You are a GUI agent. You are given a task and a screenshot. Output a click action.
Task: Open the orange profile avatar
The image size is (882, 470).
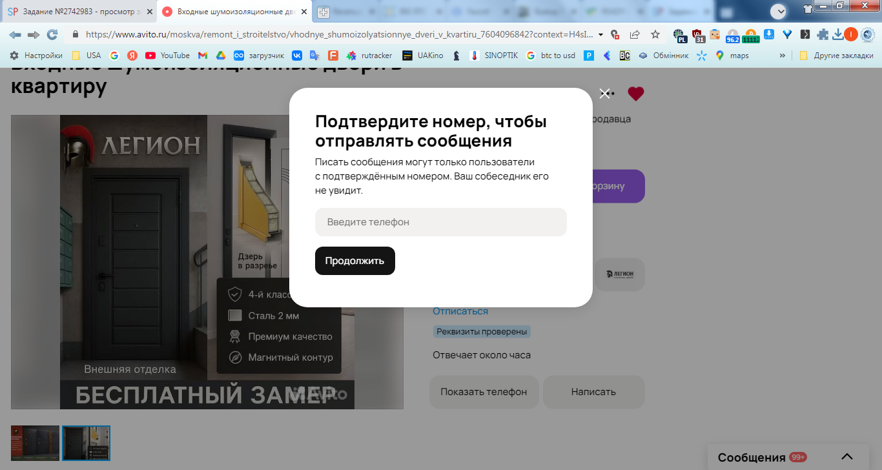(851, 34)
